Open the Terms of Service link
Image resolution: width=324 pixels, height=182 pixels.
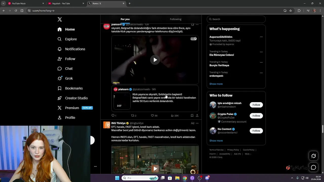216,150
